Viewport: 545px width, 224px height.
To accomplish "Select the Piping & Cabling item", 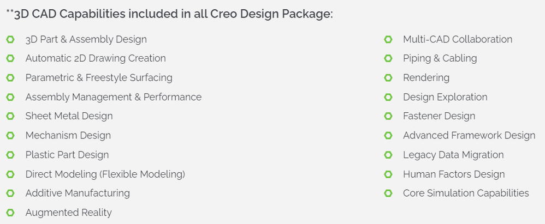I will [x=440, y=58].
